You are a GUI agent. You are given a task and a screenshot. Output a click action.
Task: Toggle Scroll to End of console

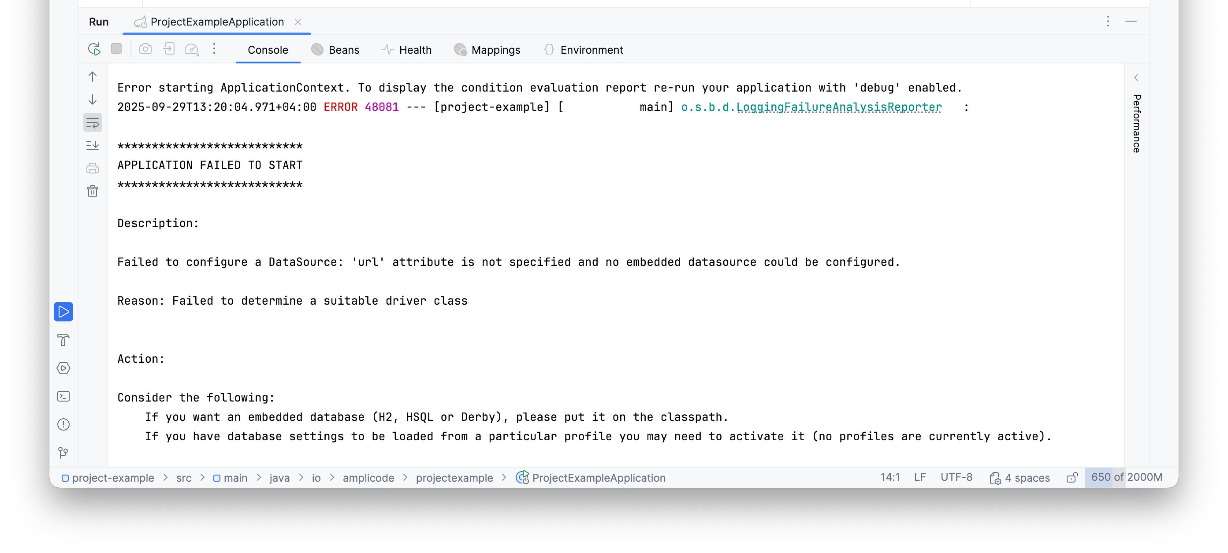point(93,145)
